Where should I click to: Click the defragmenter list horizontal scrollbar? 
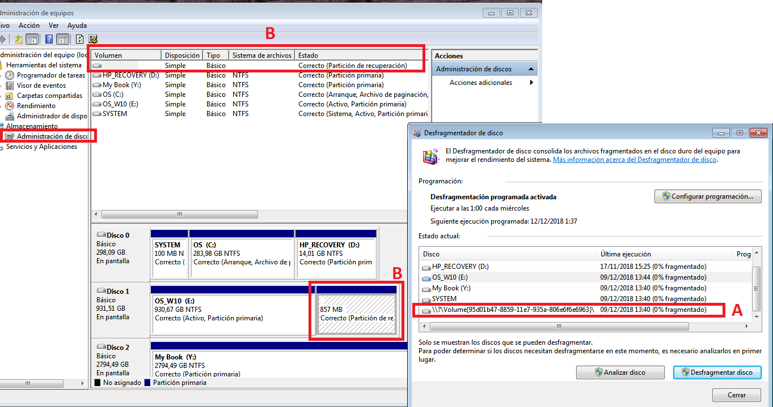(559, 327)
